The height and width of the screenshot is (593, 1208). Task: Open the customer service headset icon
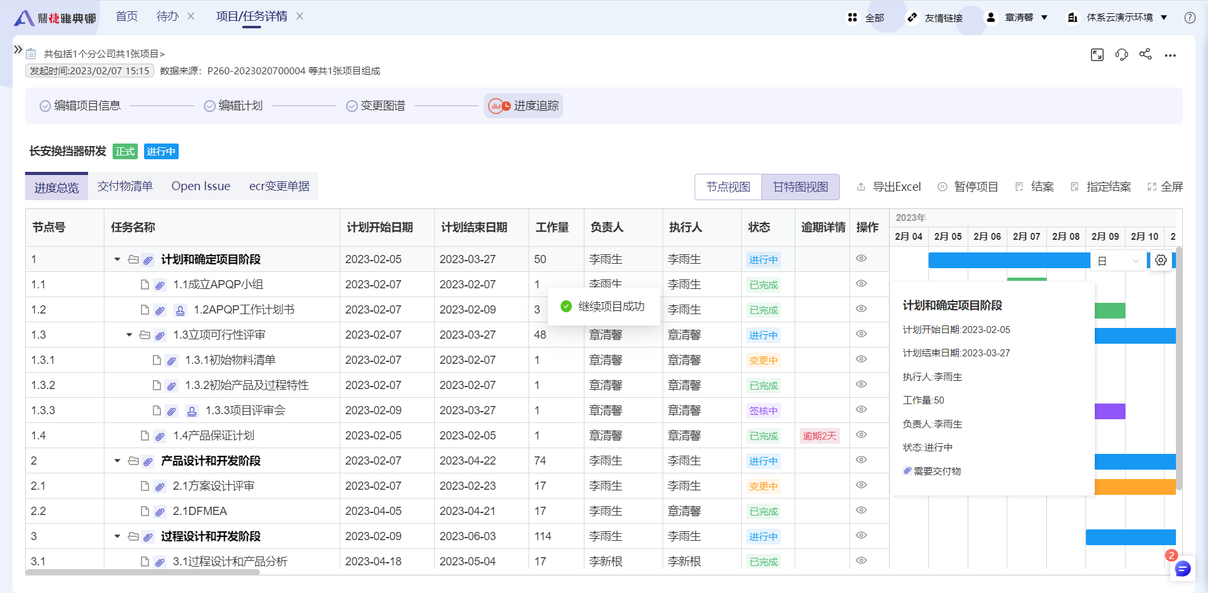point(1121,55)
